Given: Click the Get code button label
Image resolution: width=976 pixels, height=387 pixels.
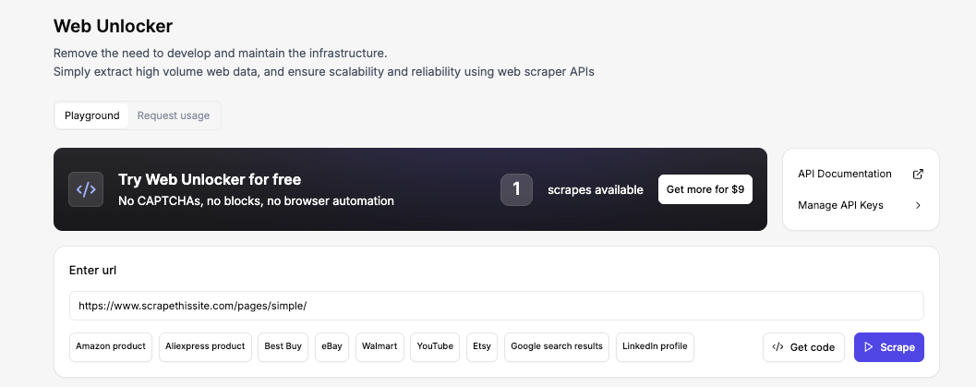Looking at the screenshot, I should [x=813, y=347].
